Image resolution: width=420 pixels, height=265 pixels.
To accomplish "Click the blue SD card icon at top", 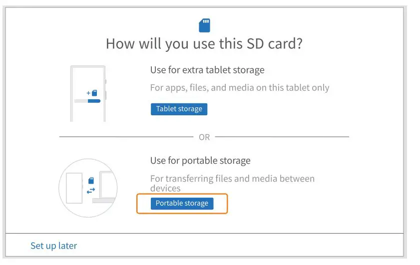I will pyautogui.click(x=204, y=25).
